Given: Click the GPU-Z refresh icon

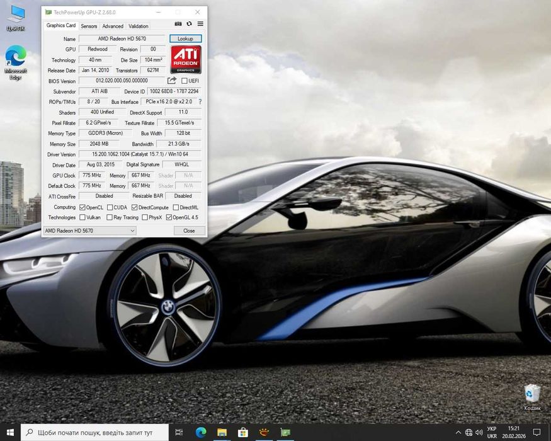Looking at the screenshot, I should pyautogui.click(x=189, y=24).
